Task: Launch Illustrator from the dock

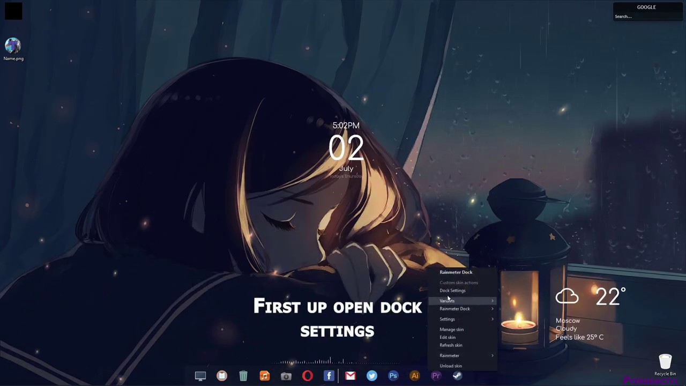Action: 415,376
